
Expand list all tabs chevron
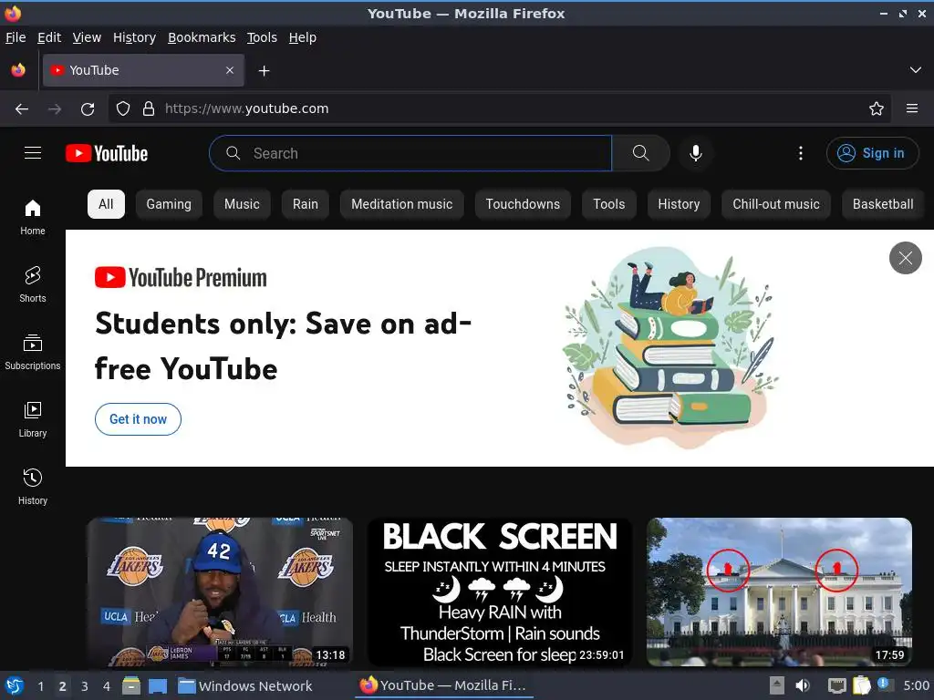[916, 70]
